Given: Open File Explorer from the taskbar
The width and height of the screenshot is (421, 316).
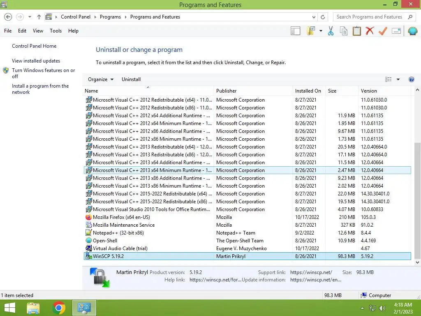Looking at the screenshot, I should click(33, 308).
